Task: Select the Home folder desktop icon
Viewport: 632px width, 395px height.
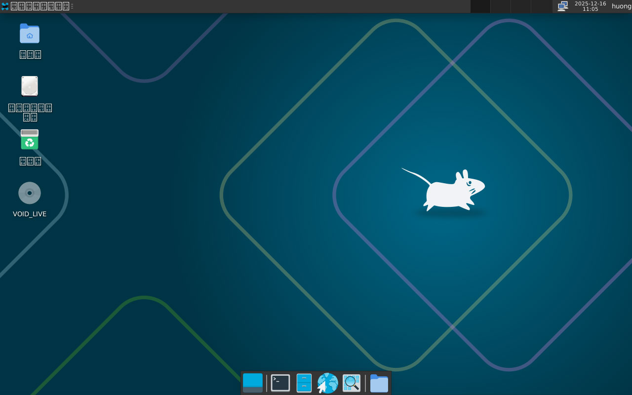Action: [30, 34]
